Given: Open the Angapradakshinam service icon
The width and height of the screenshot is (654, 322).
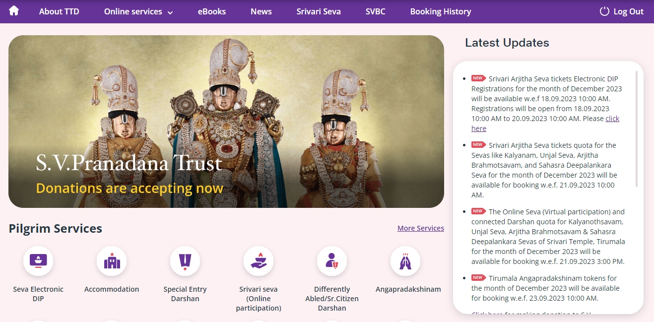Looking at the screenshot, I should [405, 261].
